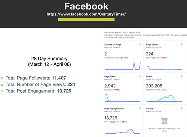This screenshot has width=187, height=137.
Task: Click the info icon on Videos card
Action: [x=182, y=108]
